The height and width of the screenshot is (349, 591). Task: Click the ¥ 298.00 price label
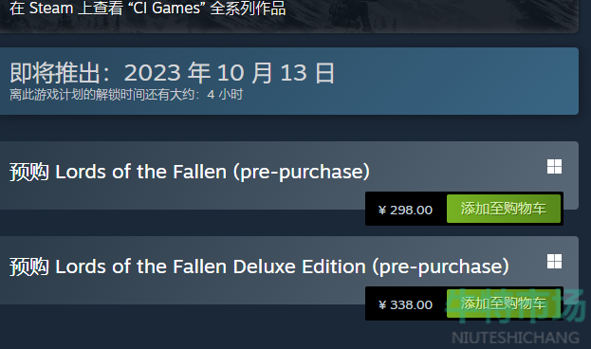[406, 210]
